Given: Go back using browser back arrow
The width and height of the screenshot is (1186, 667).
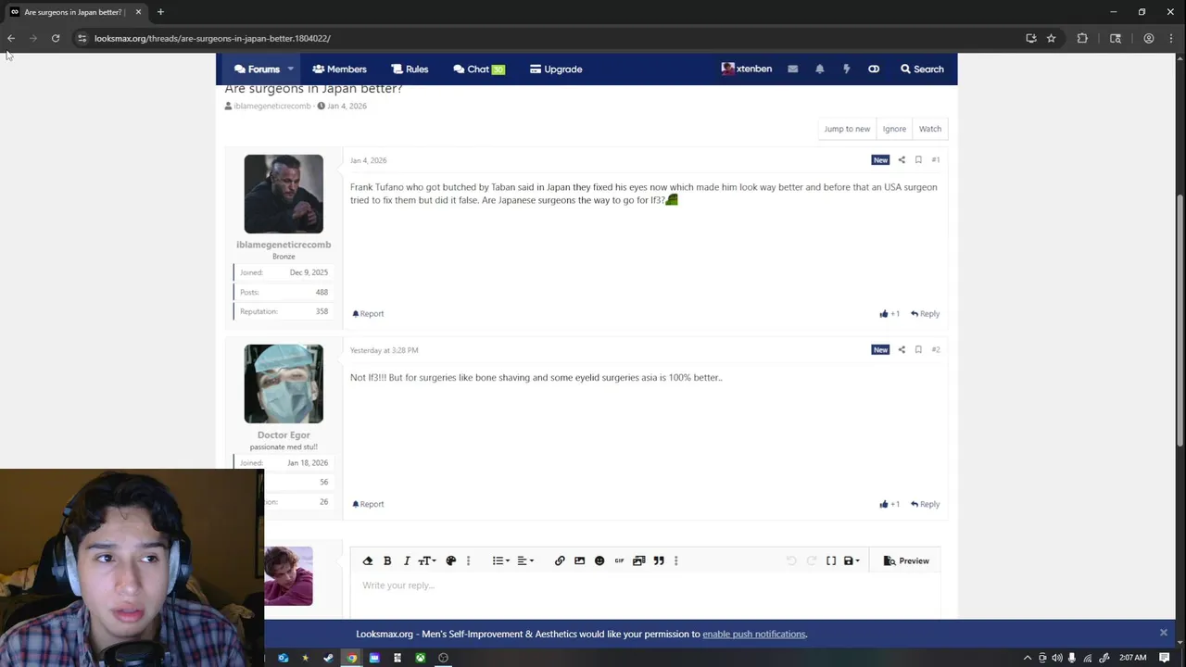Looking at the screenshot, I should tap(11, 38).
